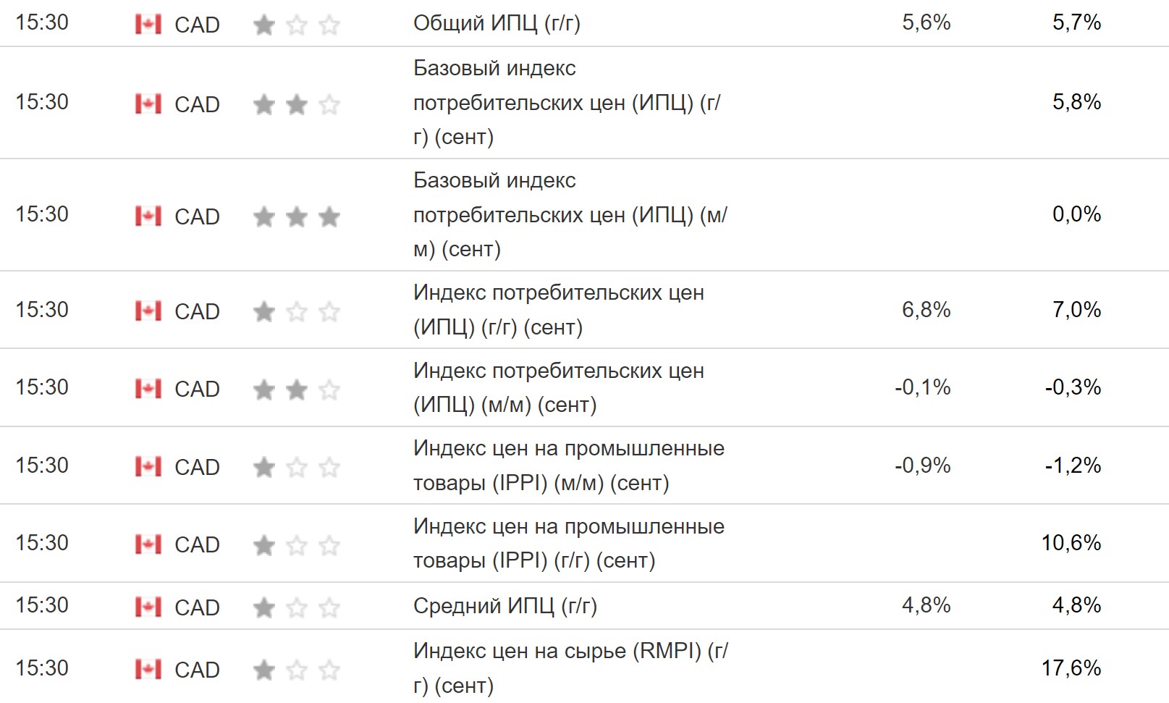The height and width of the screenshot is (703, 1169).
Task: Open the Средний ИПЦ (г/г) event
Action: (505, 605)
